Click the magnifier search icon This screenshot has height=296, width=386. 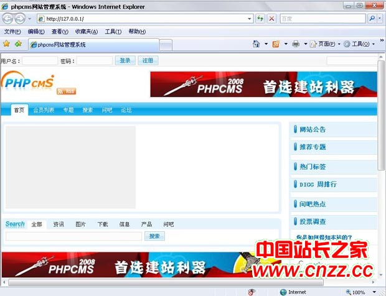tap(372, 19)
